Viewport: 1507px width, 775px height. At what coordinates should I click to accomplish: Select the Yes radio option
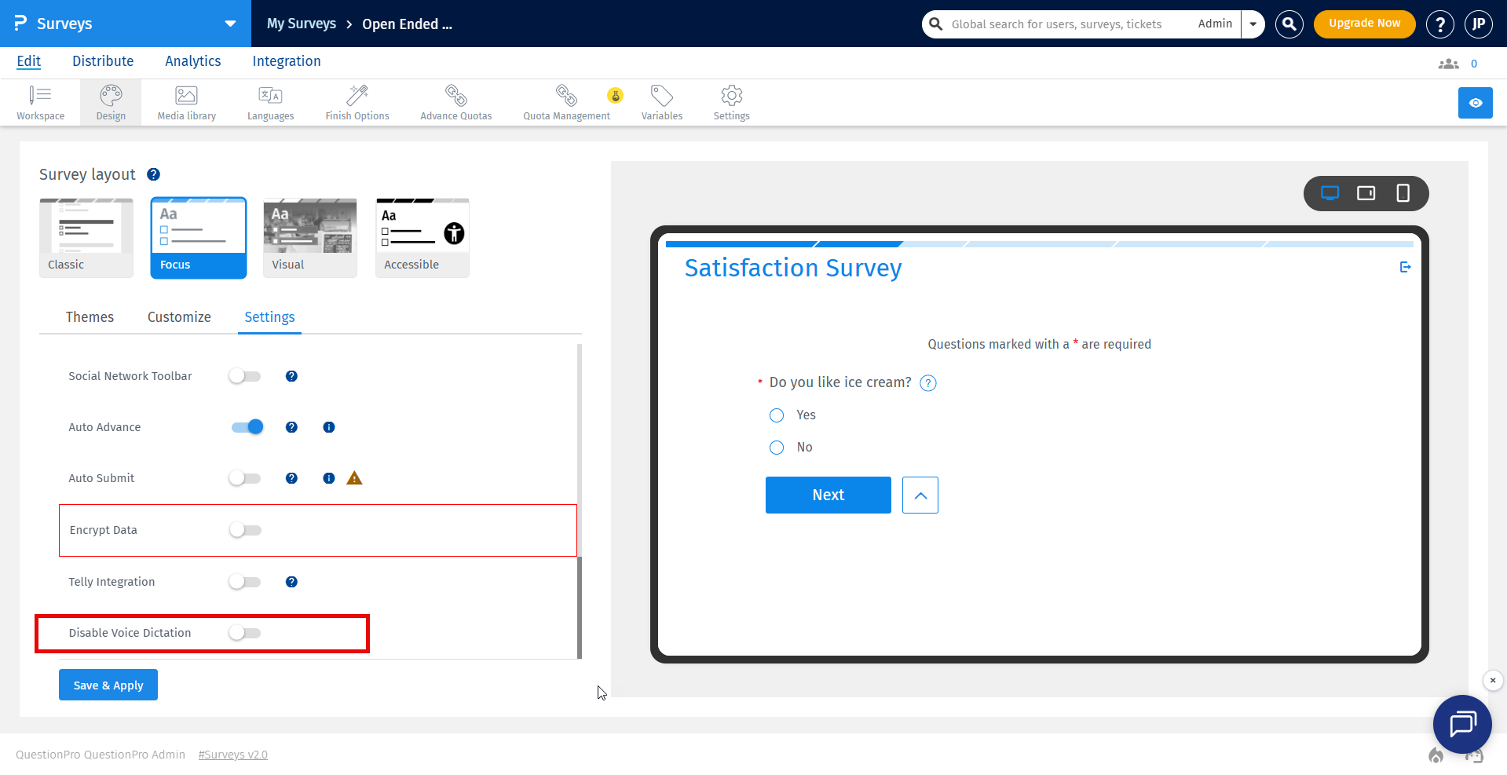tap(777, 415)
